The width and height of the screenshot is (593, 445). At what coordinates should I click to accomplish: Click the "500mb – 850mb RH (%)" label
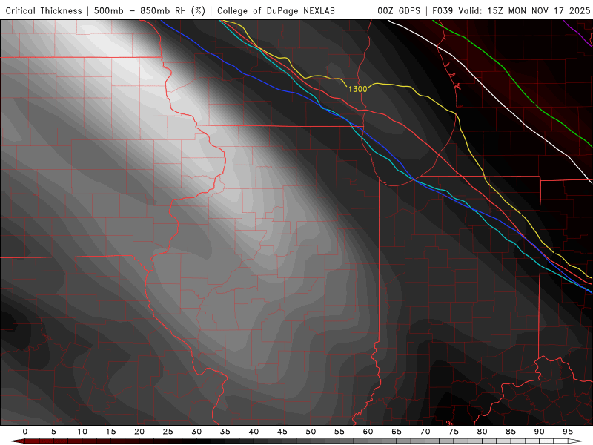pyautogui.click(x=150, y=10)
